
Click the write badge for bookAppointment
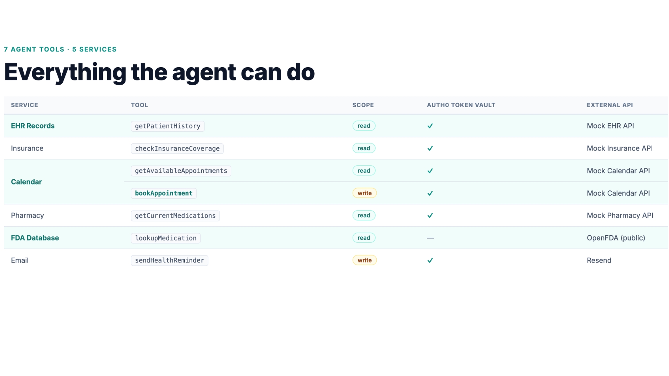(364, 193)
